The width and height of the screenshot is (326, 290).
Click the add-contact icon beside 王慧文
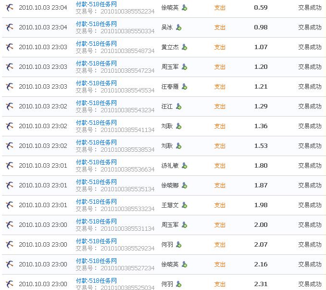[x=184, y=205]
